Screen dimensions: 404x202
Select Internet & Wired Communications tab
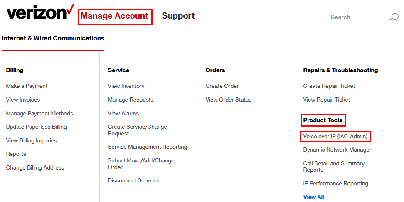(x=53, y=38)
